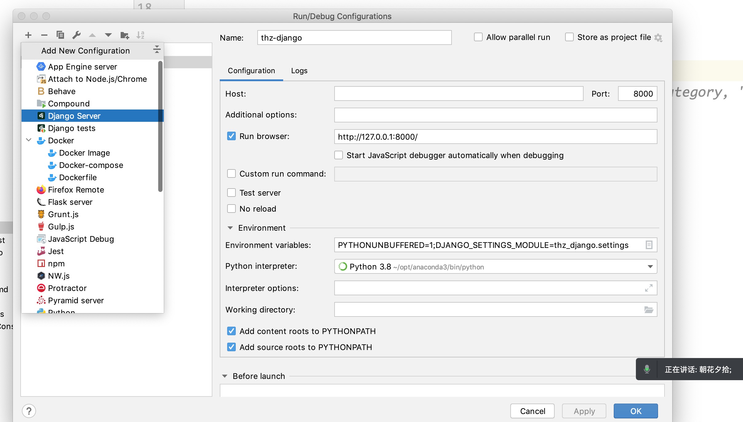Enable Allow parallel run checkbox

pos(478,37)
